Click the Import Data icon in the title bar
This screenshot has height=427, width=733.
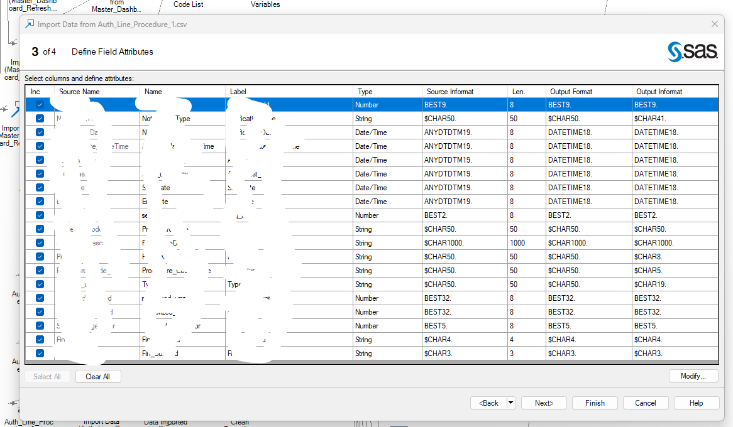(x=28, y=23)
